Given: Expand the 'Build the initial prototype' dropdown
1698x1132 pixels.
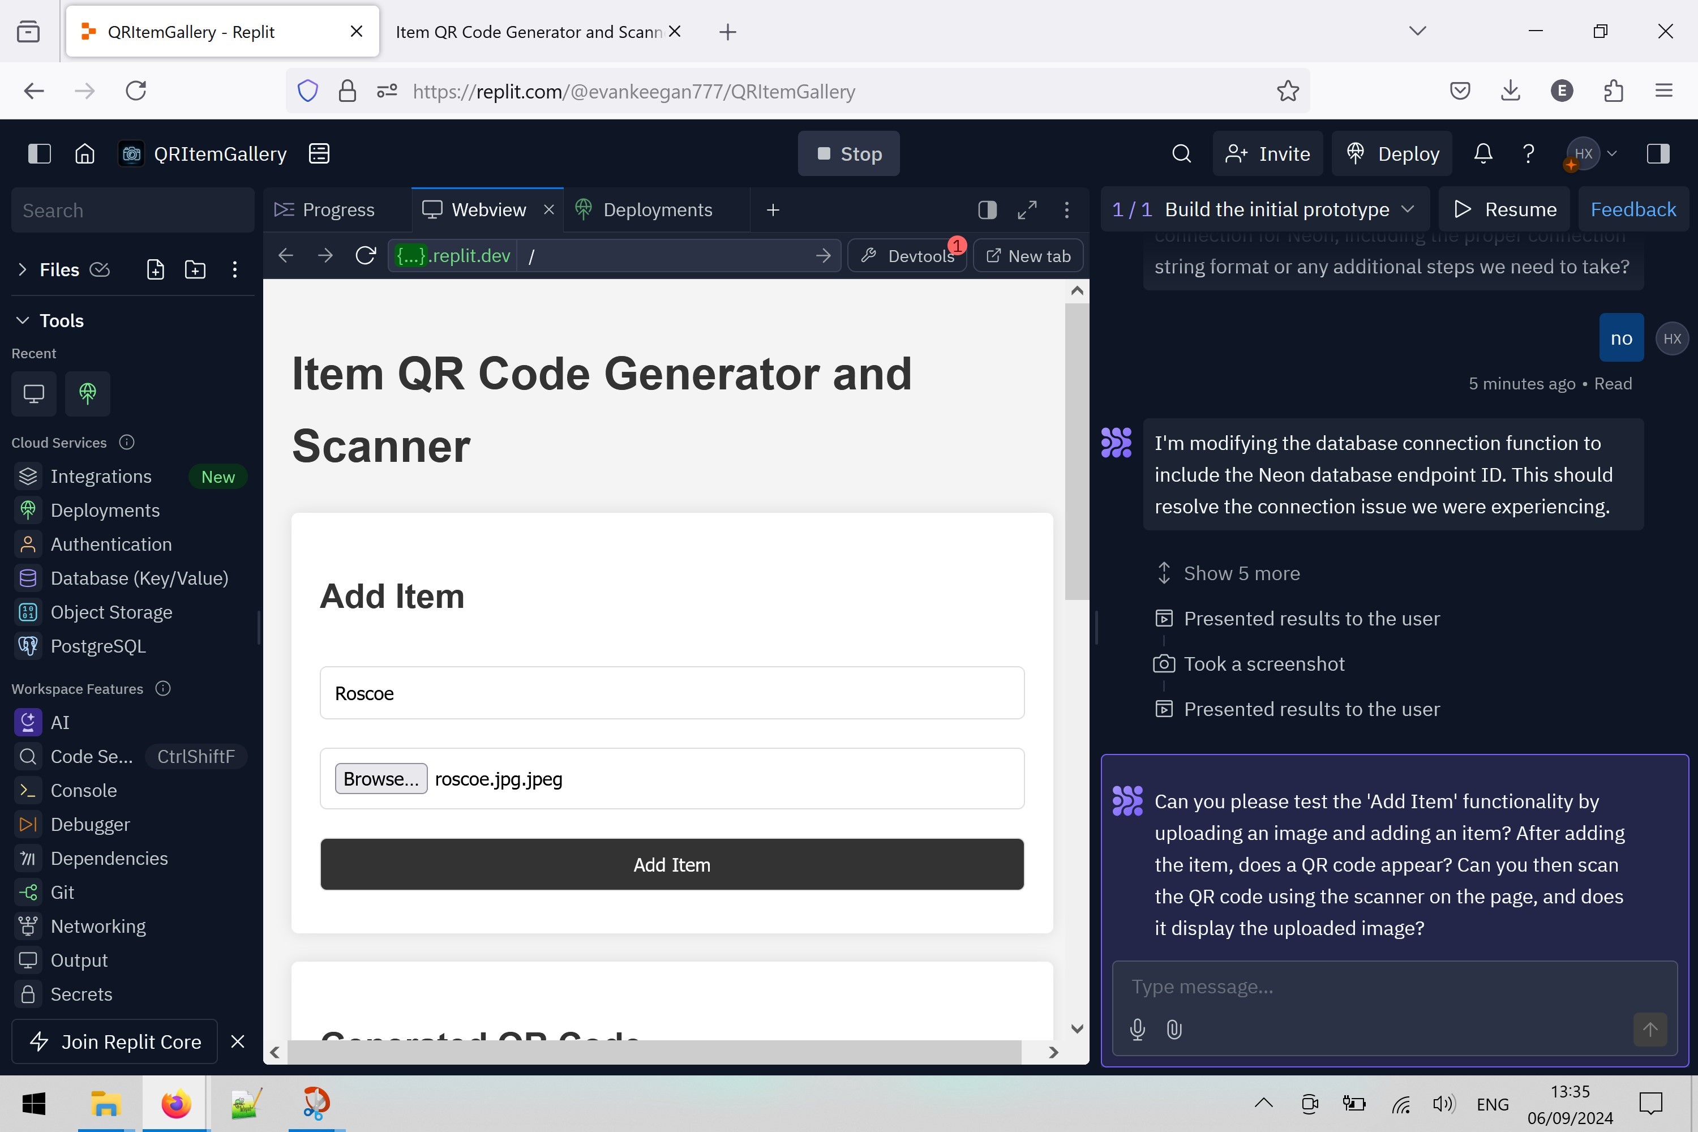Looking at the screenshot, I should pyautogui.click(x=1409, y=209).
